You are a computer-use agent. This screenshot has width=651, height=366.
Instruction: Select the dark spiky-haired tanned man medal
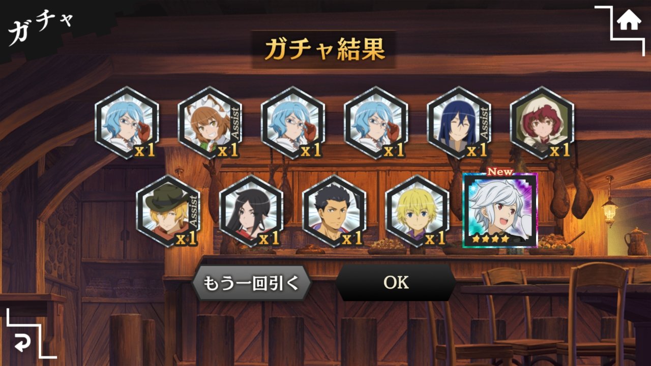tap(334, 211)
